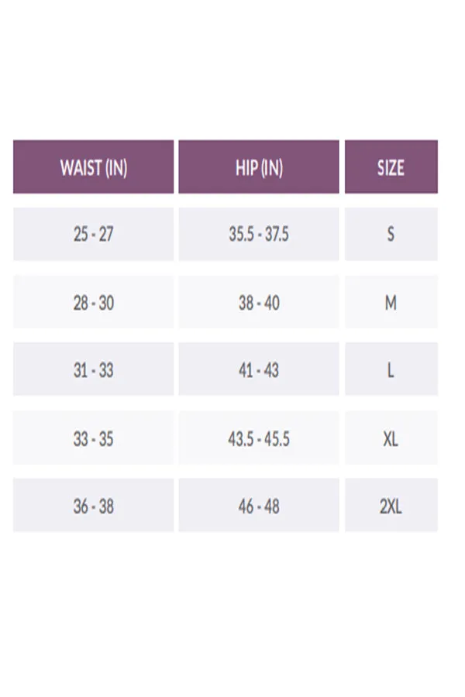Click the WAIST (IN) header cell
Screen dimensions: 465x697
94,167
